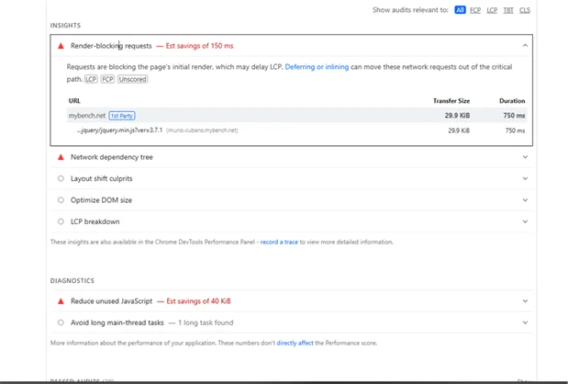Click Avoid long main-thread tasks title

pyautogui.click(x=117, y=322)
